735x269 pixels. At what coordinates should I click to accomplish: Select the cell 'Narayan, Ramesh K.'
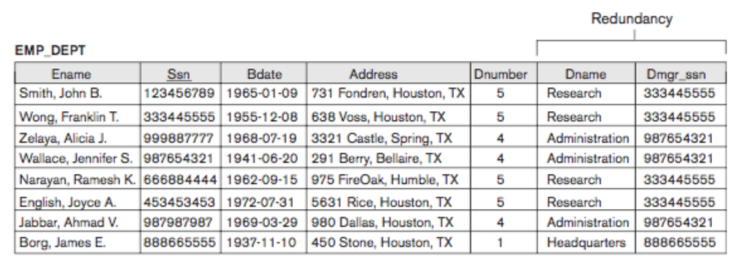pos(77,179)
